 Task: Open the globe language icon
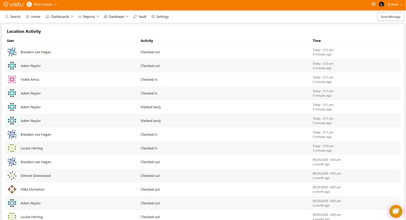coord(373,4)
